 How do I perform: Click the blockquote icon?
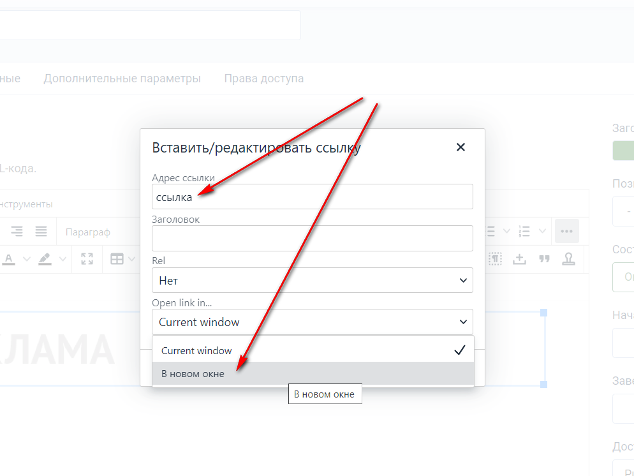point(544,258)
